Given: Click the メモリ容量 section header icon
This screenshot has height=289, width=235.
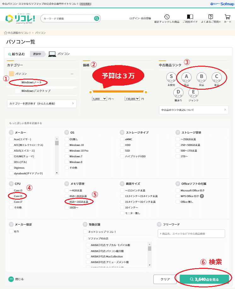Looking at the screenshot, I should pos(67,184).
